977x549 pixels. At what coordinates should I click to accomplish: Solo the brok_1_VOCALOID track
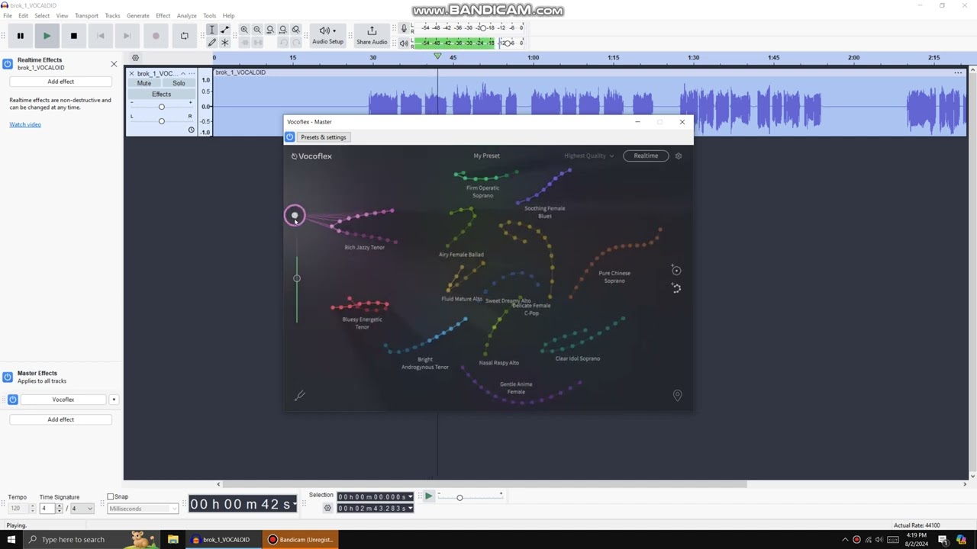[x=179, y=83]
